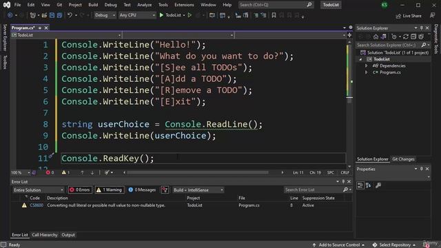
Task: Click the Save All toolbar icon
Action: (x=59, y=15)
